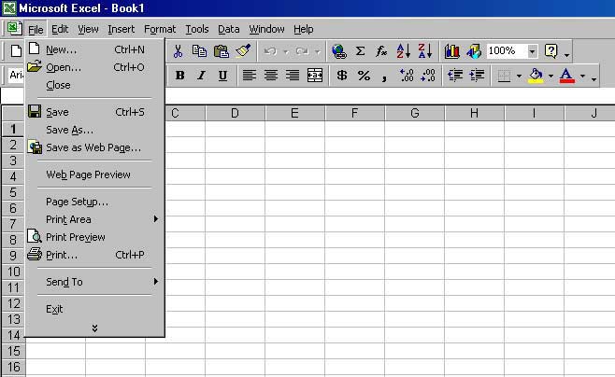615x377 pixels.
Task: Open the Data menu
Action: [x=229, y=29]
